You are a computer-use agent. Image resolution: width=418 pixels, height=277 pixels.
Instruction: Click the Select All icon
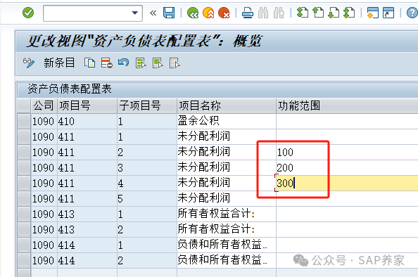141,63
